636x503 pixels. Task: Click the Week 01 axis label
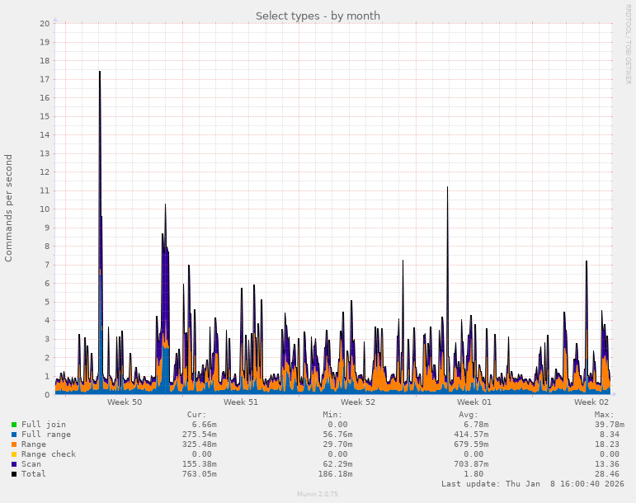click(474, 402)
